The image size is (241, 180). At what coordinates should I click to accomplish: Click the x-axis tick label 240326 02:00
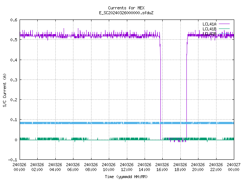pos(37,167)
